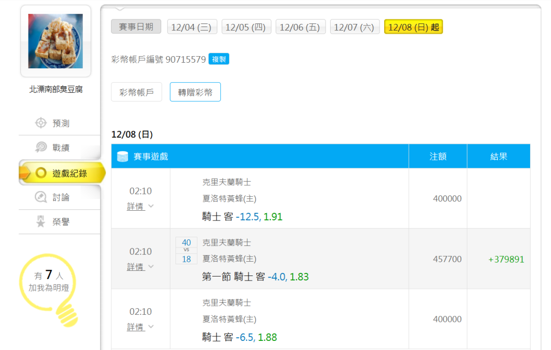This screenshot has width=551, height=350.
Task: Click the 賽事日期 label button
Action: [136, 27]
